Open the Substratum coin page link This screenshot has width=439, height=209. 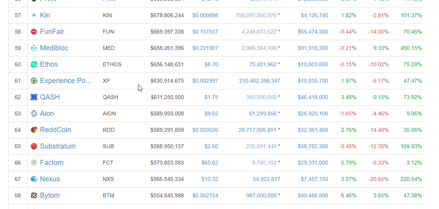pyautogui.click(x=58, y=146)
